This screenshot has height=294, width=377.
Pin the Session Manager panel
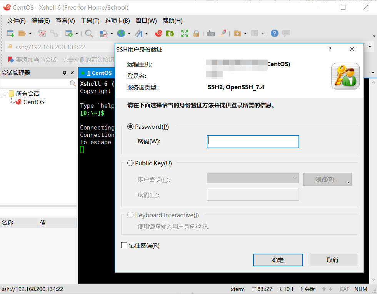point(65,73)
